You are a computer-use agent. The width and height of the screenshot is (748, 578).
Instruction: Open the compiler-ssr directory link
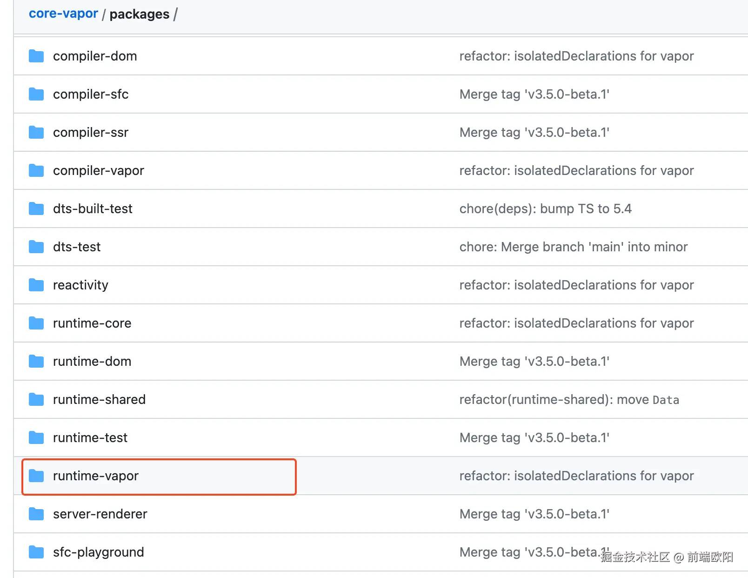tap(91, 133)
